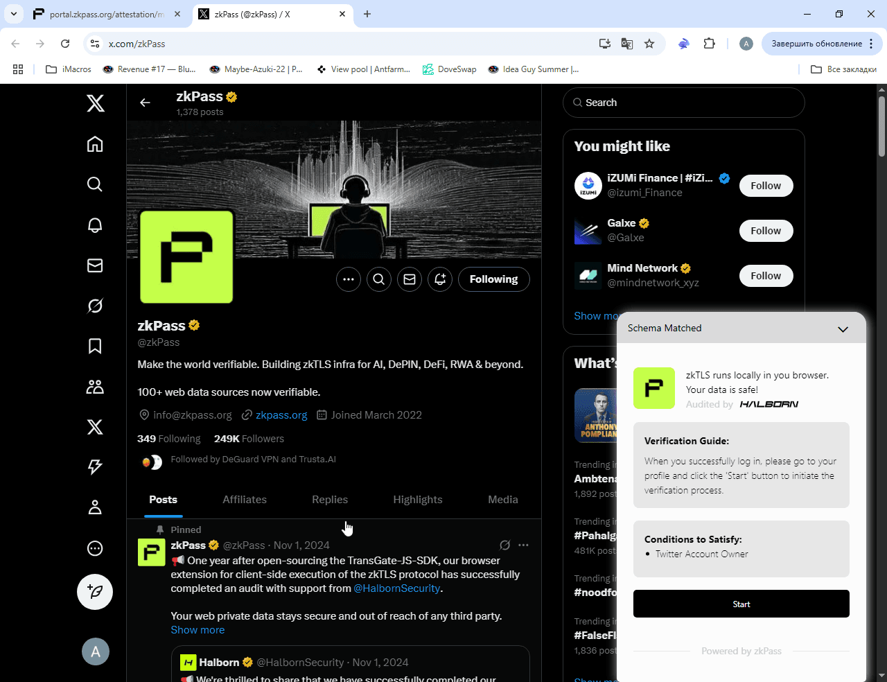887x682 pixels.
Task: Open Grok action on pinned post
Action: click(x=505, y=545)
